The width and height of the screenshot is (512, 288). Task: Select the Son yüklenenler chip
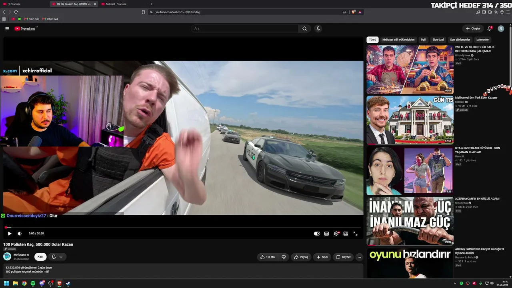click(x=460, y=40)
